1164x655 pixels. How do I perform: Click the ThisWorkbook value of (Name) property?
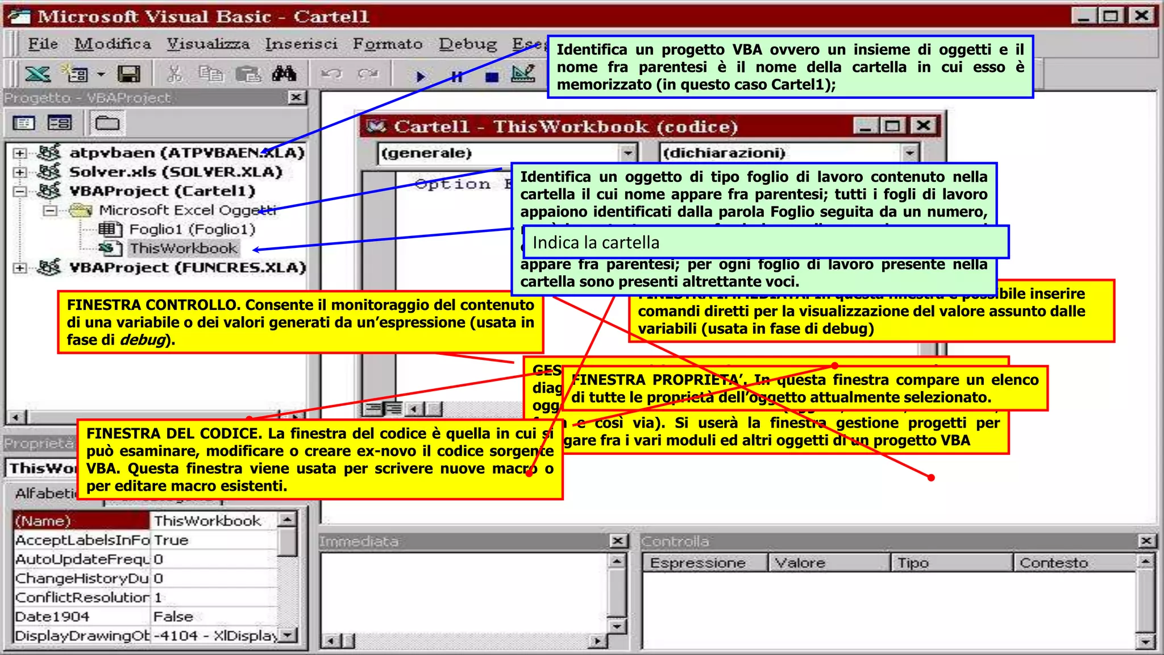coord(207,521)
